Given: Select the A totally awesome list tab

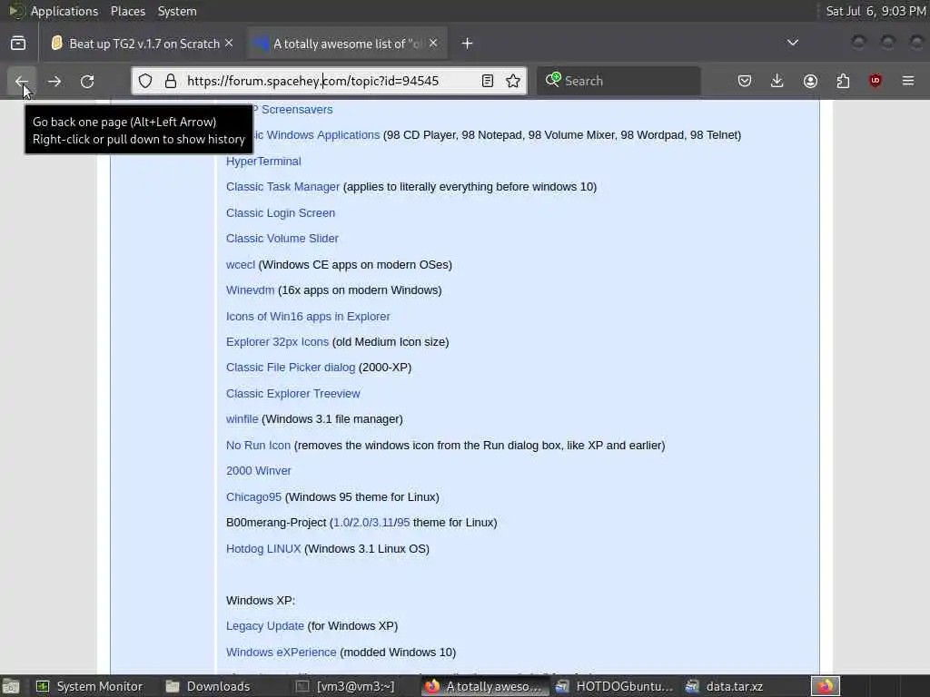Looking at the screenshot, I should 347,44.
